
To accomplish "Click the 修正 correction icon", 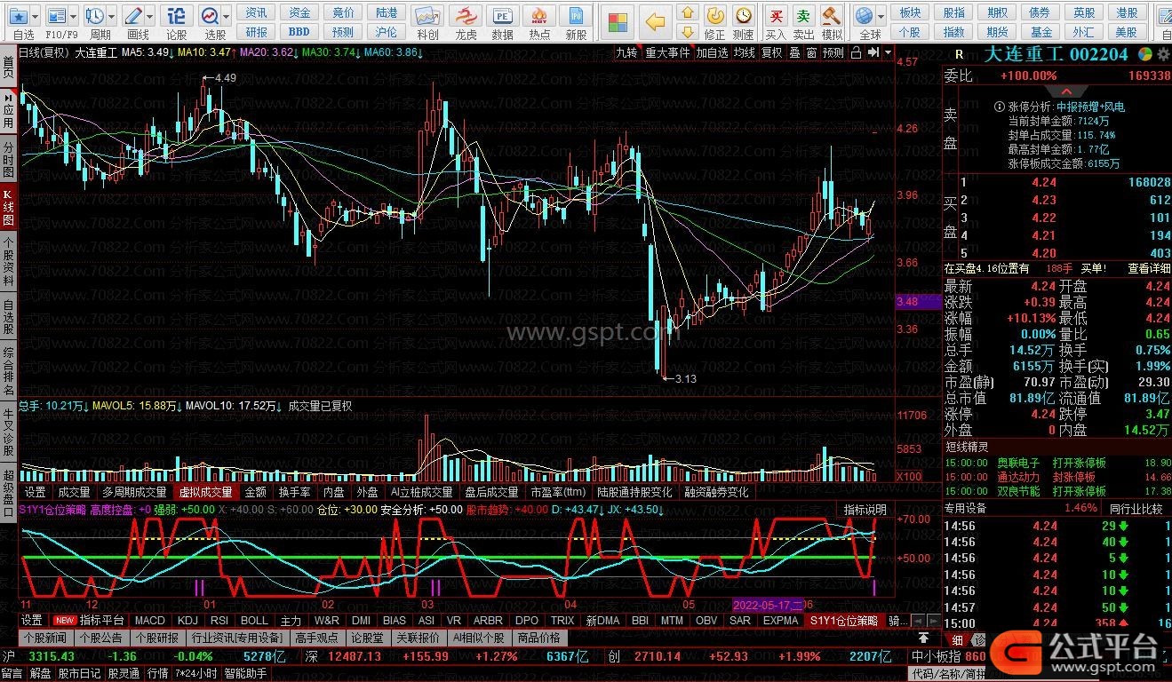I will (714, 15).
